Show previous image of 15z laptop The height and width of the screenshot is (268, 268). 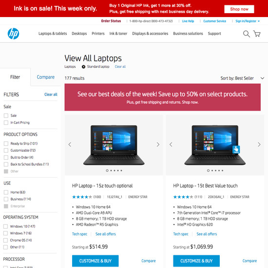point(70,145)
